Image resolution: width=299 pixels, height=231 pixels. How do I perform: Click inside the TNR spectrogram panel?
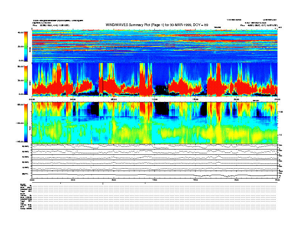(x=155, y=123)
